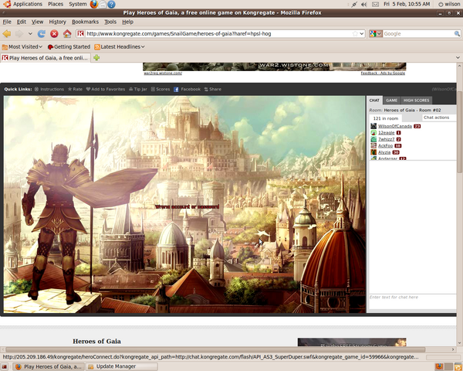463x371 pixels.
Task: Open the Getting Started bookmark
Action: [69, 46]
